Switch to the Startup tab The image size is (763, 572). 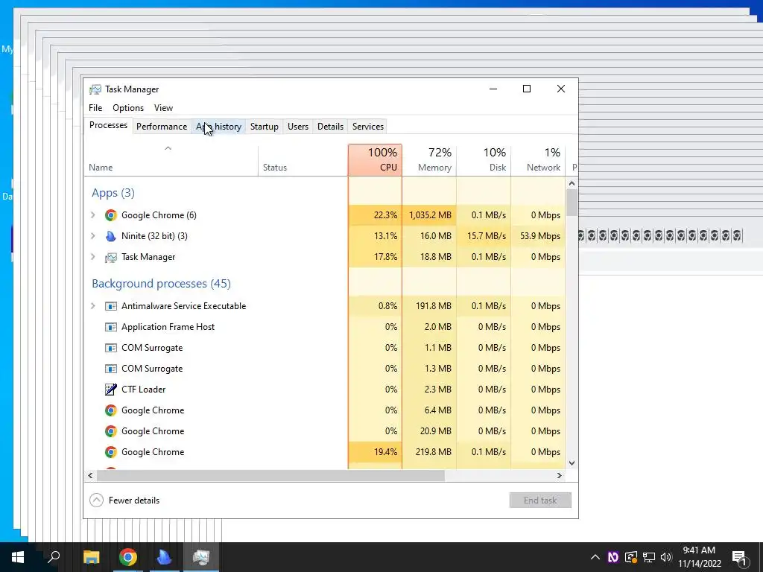tap(265, 127)
